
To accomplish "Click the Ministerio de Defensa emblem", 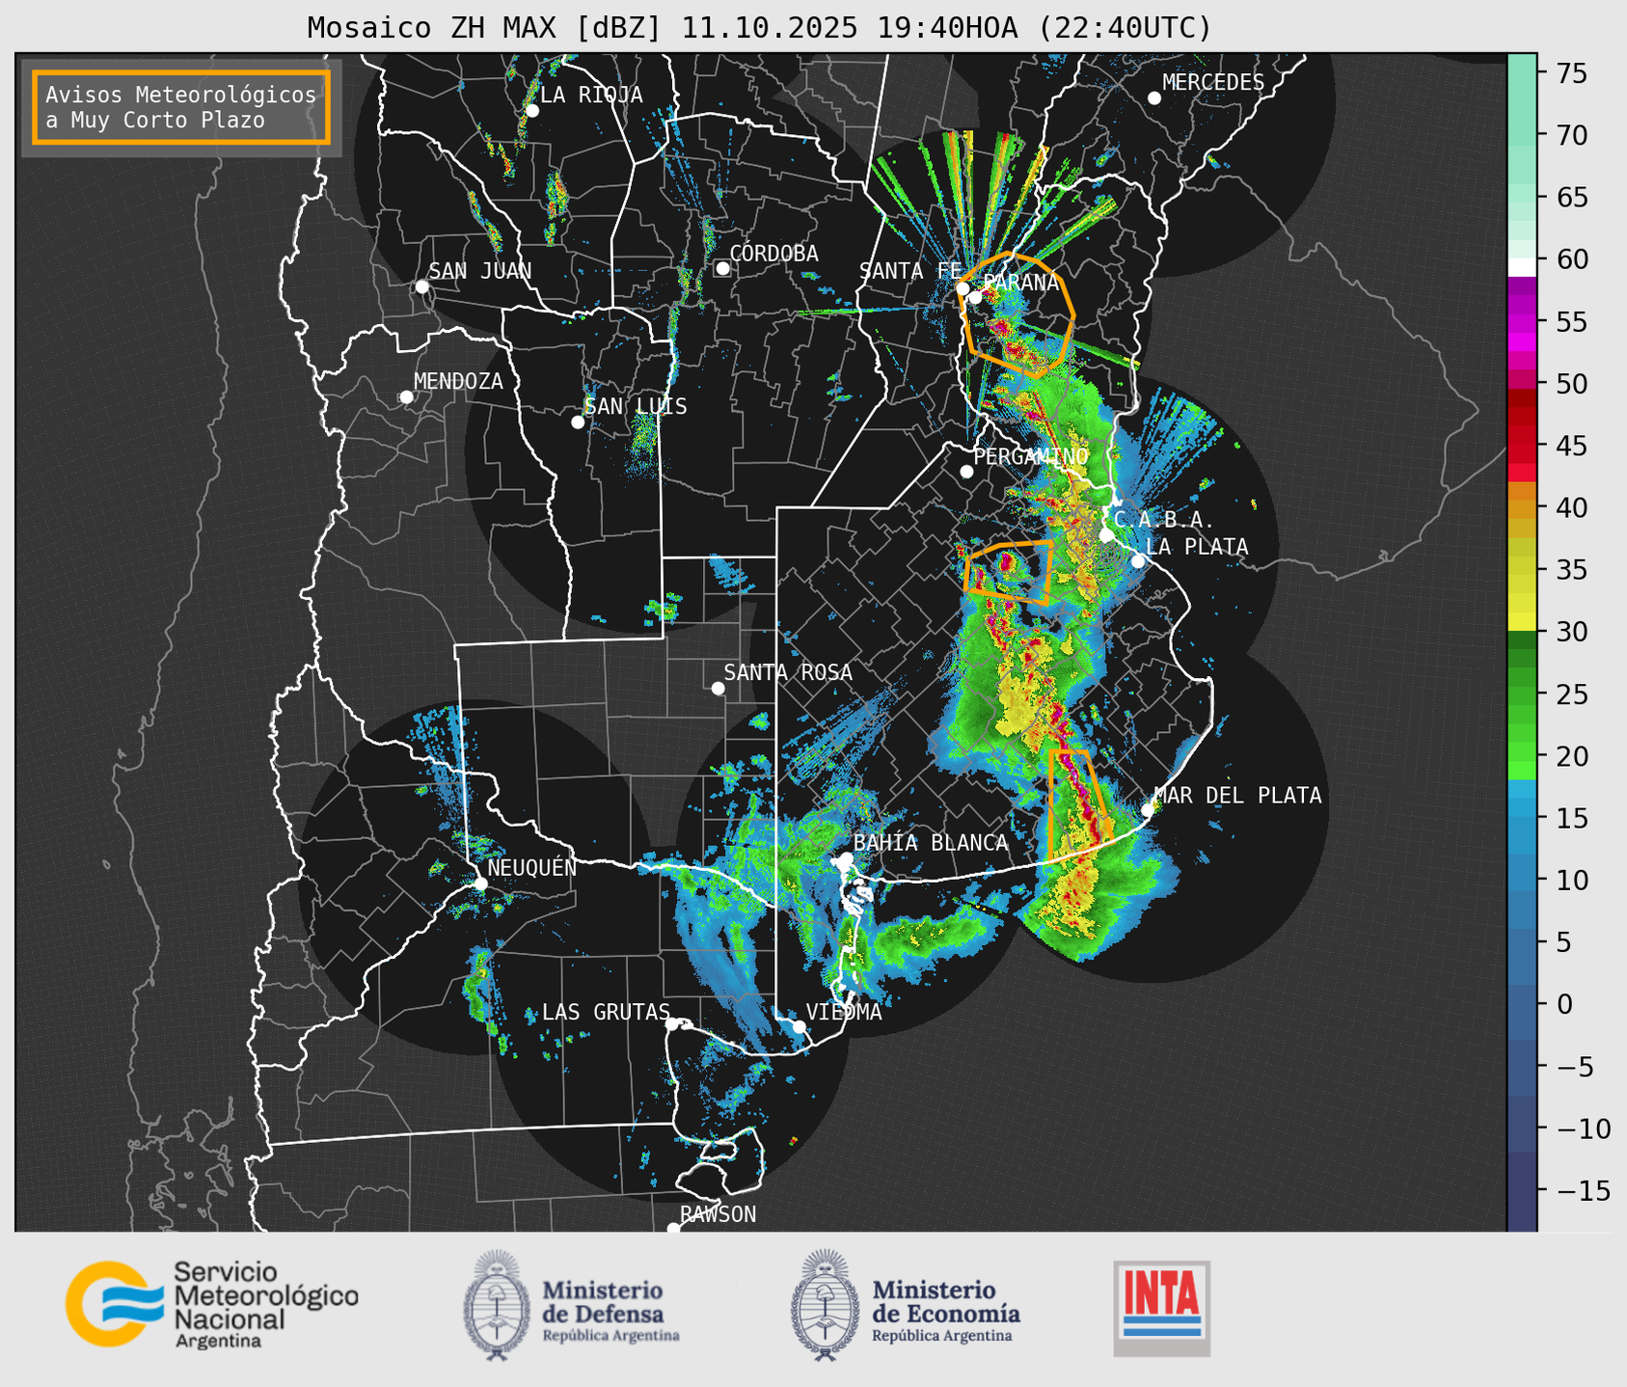I will pos(497,1305).
